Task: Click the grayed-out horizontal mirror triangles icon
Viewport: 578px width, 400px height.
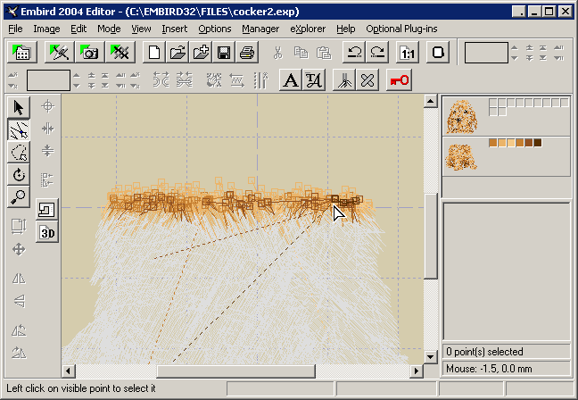Action: 19,279
